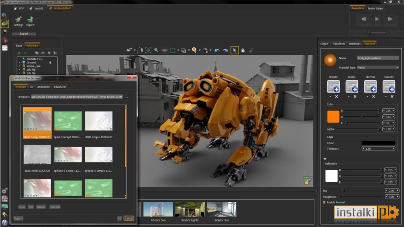Open the orange magnifier dropdown arrow
This screenshot has width=404, height=227.
[x=199, y=50]
